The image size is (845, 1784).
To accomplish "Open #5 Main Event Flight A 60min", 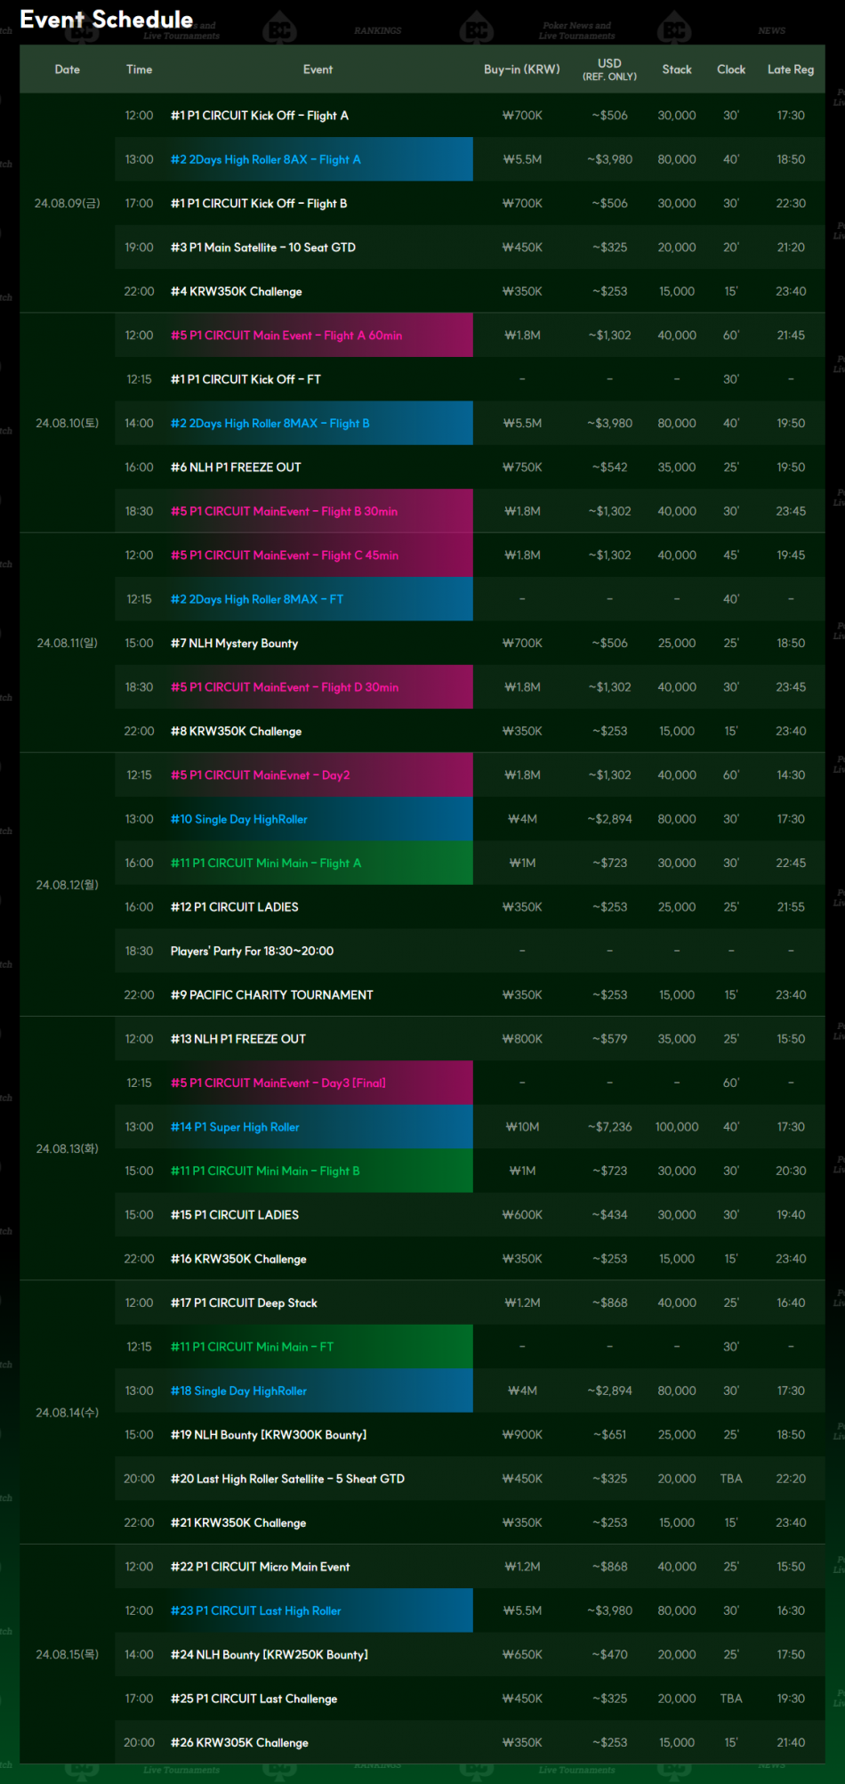I will coord(286,336).
